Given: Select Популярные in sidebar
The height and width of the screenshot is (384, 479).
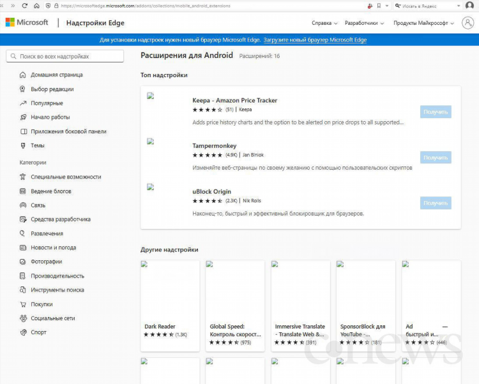Looking at the screenshot, I should pos(47,103).
